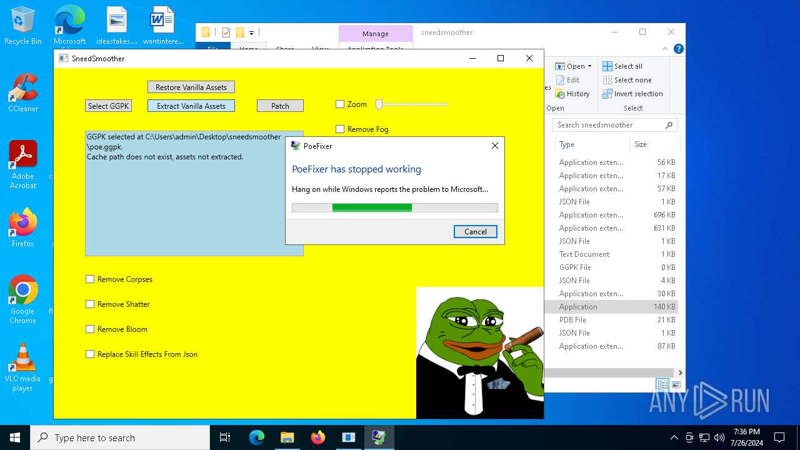Viewport: 800px width, 450px height.
Task: Open the Quick Access Toolbar dropdown in Explorer
Action: (251, 32)
